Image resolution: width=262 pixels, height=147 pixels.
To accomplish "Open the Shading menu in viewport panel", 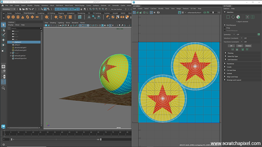I will coord(53,23).
